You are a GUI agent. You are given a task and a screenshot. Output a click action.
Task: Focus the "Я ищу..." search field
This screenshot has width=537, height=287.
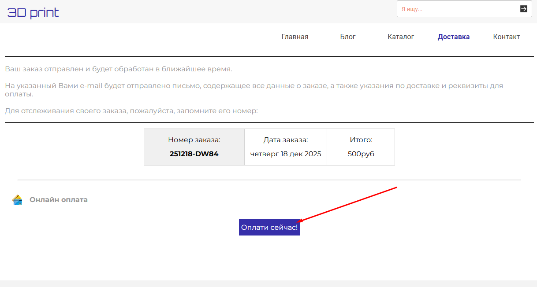pyautogui.click(x=456, y=9)
